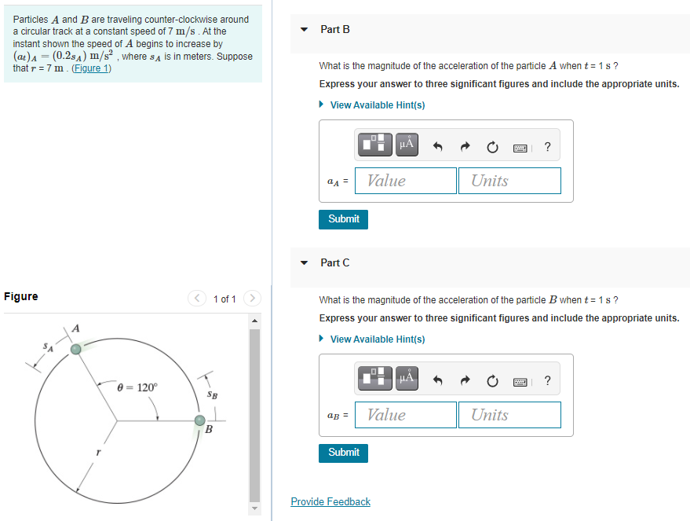Image resolution: width=690 pixels, height=521 pixels.
Task: Click the redo arrow in Part B answer toolbar
Action: [x=465, y=145]
